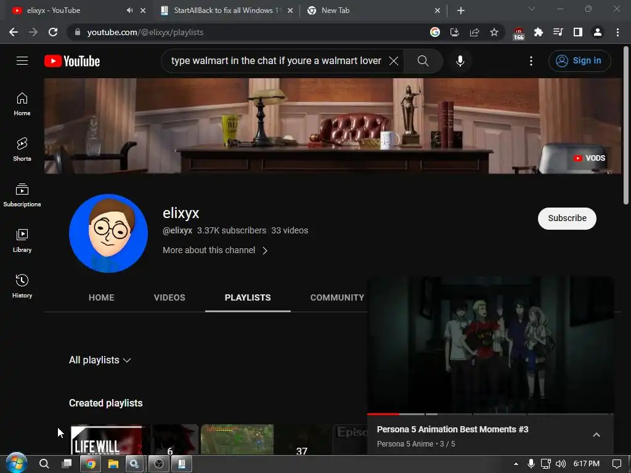The width and height of the screenshot is (631, 473).
Task: Bookmark this tab with star
Action: [494, 32]
